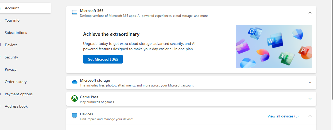Collapse the Devices section chevron
333x130 pixels.
[310, 116]
